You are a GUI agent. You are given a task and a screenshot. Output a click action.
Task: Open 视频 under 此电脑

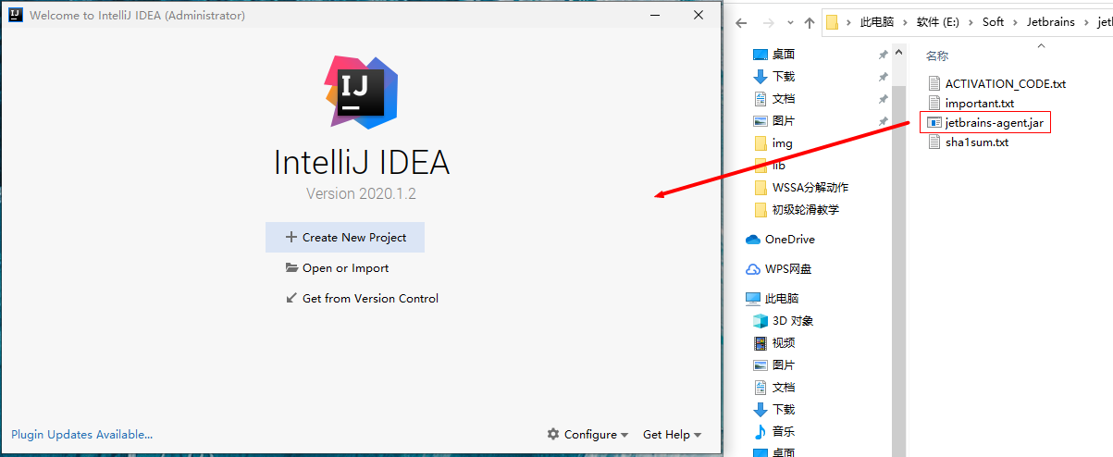[x=783, y=343]
